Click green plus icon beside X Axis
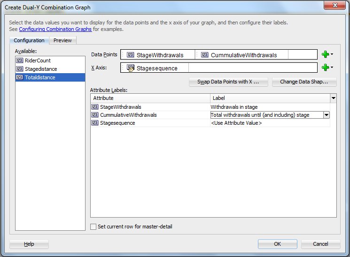 325,68
